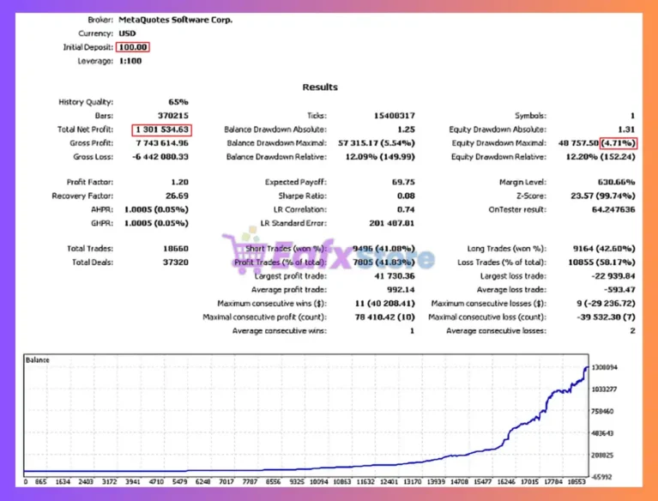Click the highlighted (4.71%) drawdown percentage
658x501 pixels.
tap(619, 143)
